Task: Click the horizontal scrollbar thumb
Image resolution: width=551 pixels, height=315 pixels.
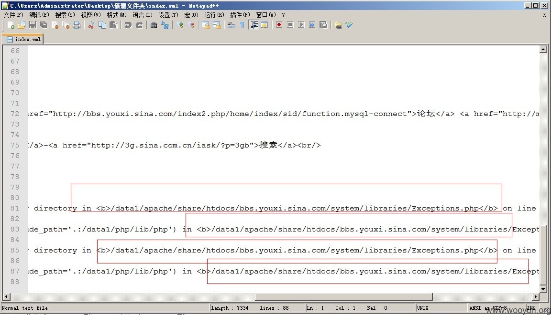Action: point(344,297)
